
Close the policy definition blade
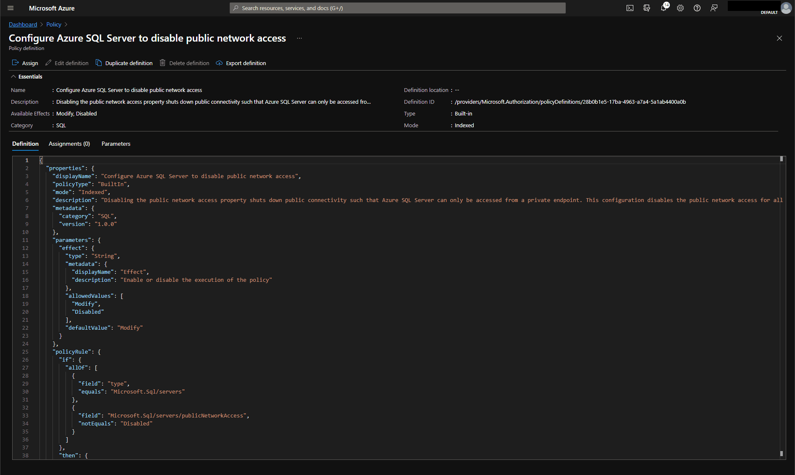tap(779, 38)
